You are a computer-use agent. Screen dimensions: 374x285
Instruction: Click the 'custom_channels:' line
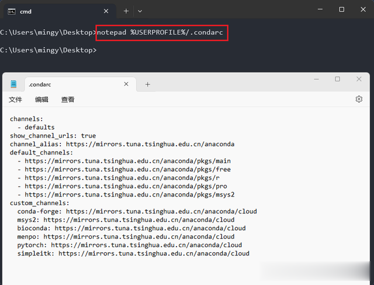click(x=39, y=203)
